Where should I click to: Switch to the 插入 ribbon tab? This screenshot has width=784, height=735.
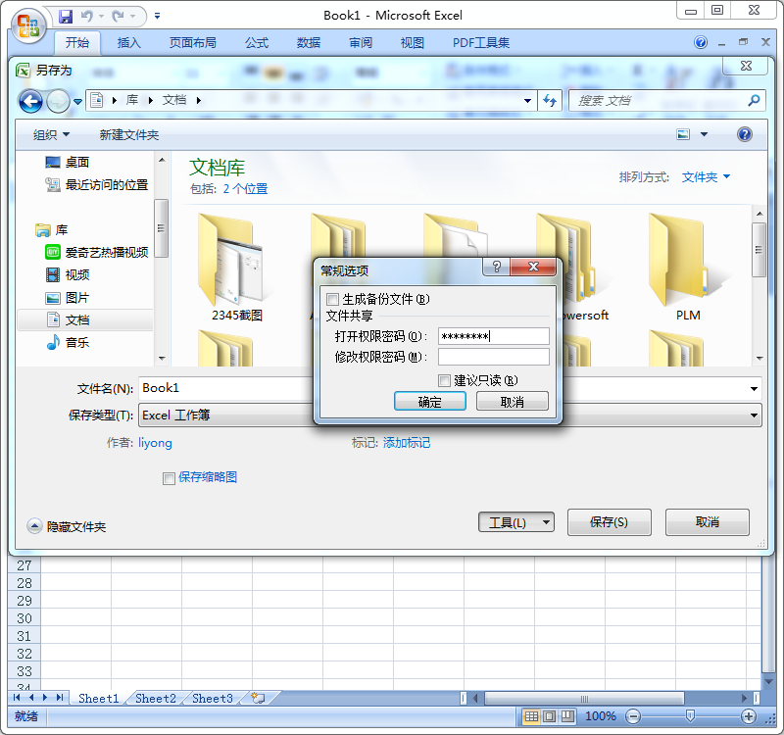coord(129,43)
